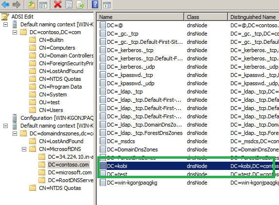Go up one level with folder icon
The image size is (279, 205).
click(x=32, y=4)
